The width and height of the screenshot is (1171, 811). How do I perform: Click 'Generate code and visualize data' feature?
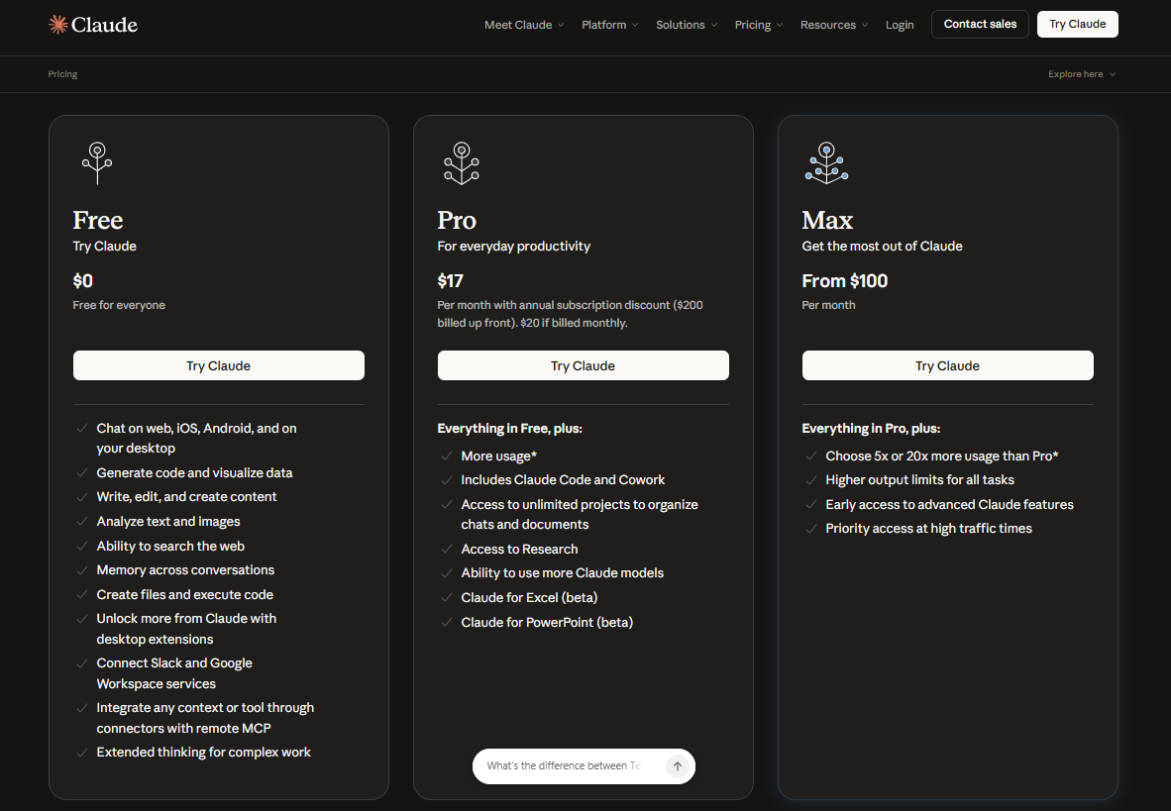pyautogui.click(x=194, y=472)
